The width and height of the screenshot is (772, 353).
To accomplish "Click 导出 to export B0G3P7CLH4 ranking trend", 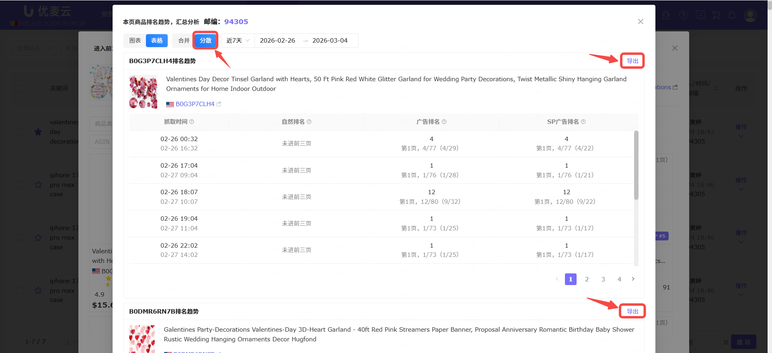I will tap(632, 61).
